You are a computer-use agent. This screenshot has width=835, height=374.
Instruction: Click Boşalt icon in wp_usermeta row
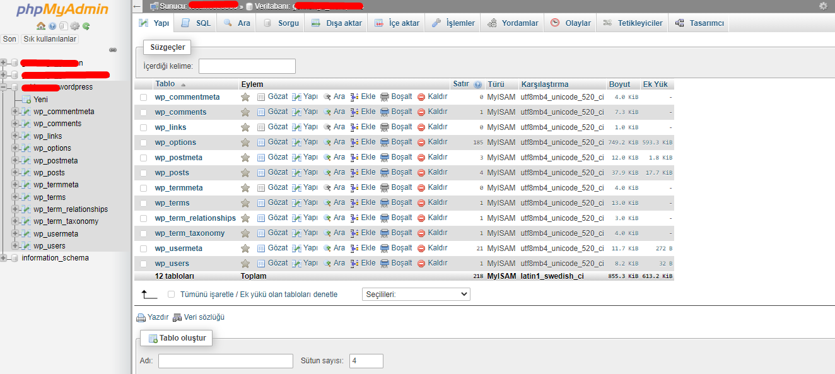385,248
